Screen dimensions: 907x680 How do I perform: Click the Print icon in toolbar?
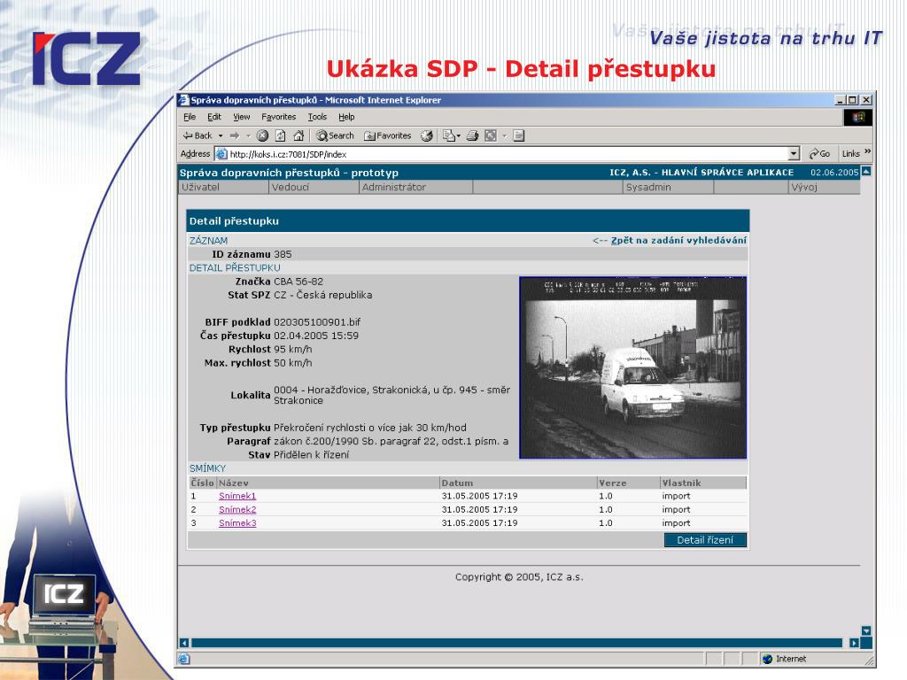pos(473,135)
